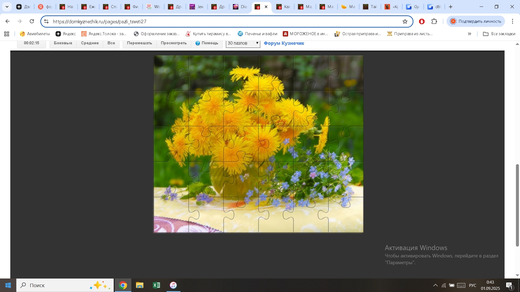This screenshot has width=520, height=292.
Task: Open iTunes music app from taskbar
Action: pos(173,285)
